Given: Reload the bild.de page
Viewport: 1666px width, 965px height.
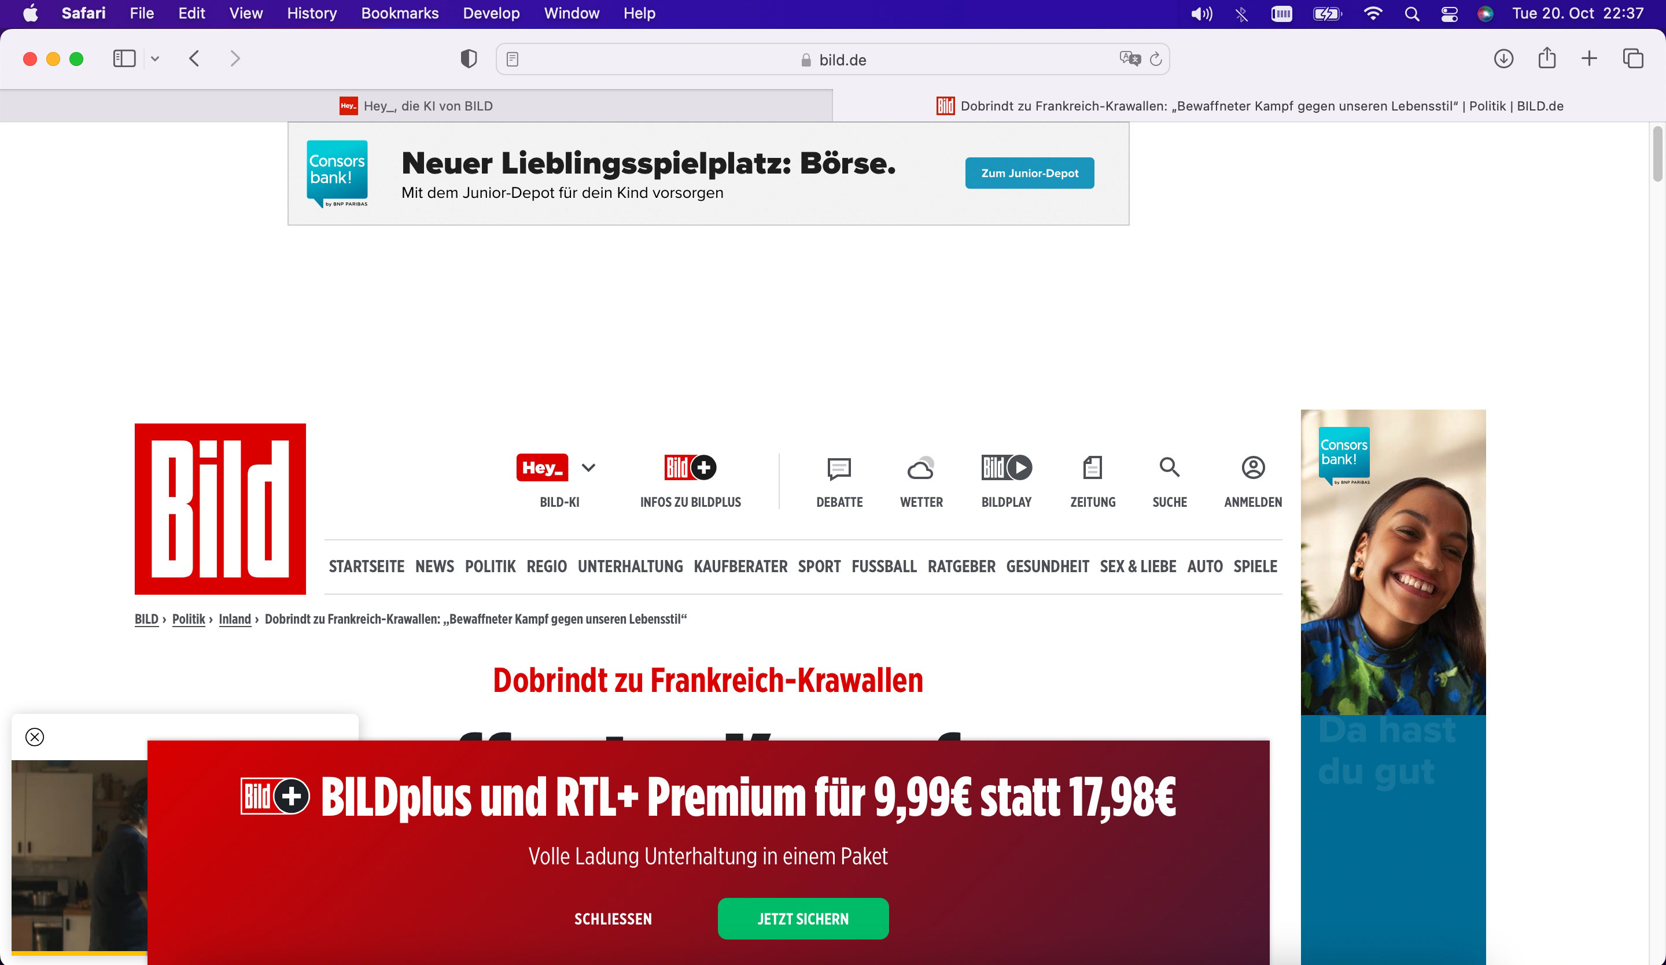Looking at the screenshot, I should click(1156, 59).
